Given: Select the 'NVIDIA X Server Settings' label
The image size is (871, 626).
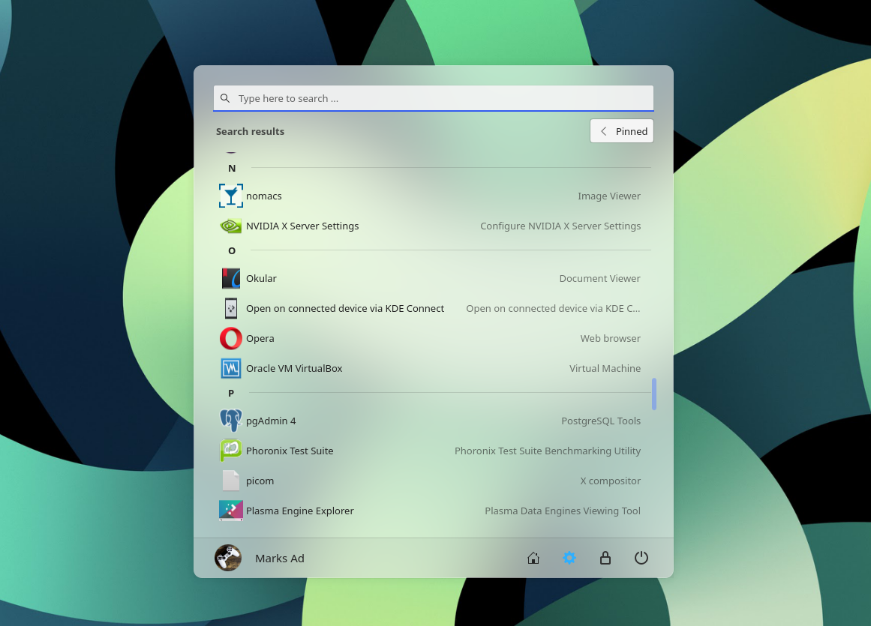Looking at the screenshot, I should [x=302, y=226].
